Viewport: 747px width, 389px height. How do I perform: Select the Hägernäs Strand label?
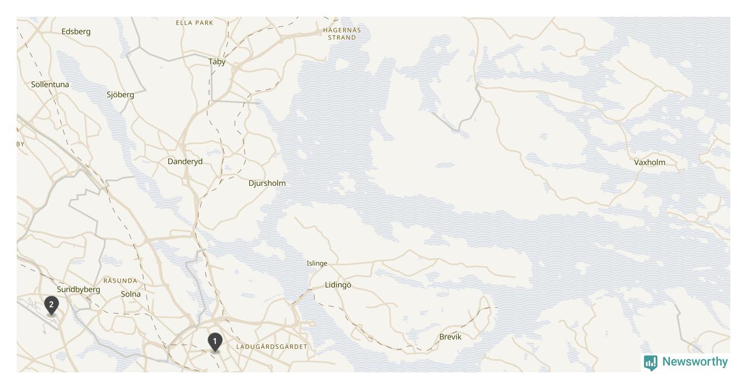(x=342, y=34)
